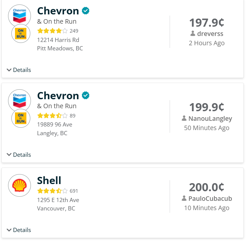Click the 200.0¢ Shell price
Screen dimensions: 247x241
tap(207, 187)
